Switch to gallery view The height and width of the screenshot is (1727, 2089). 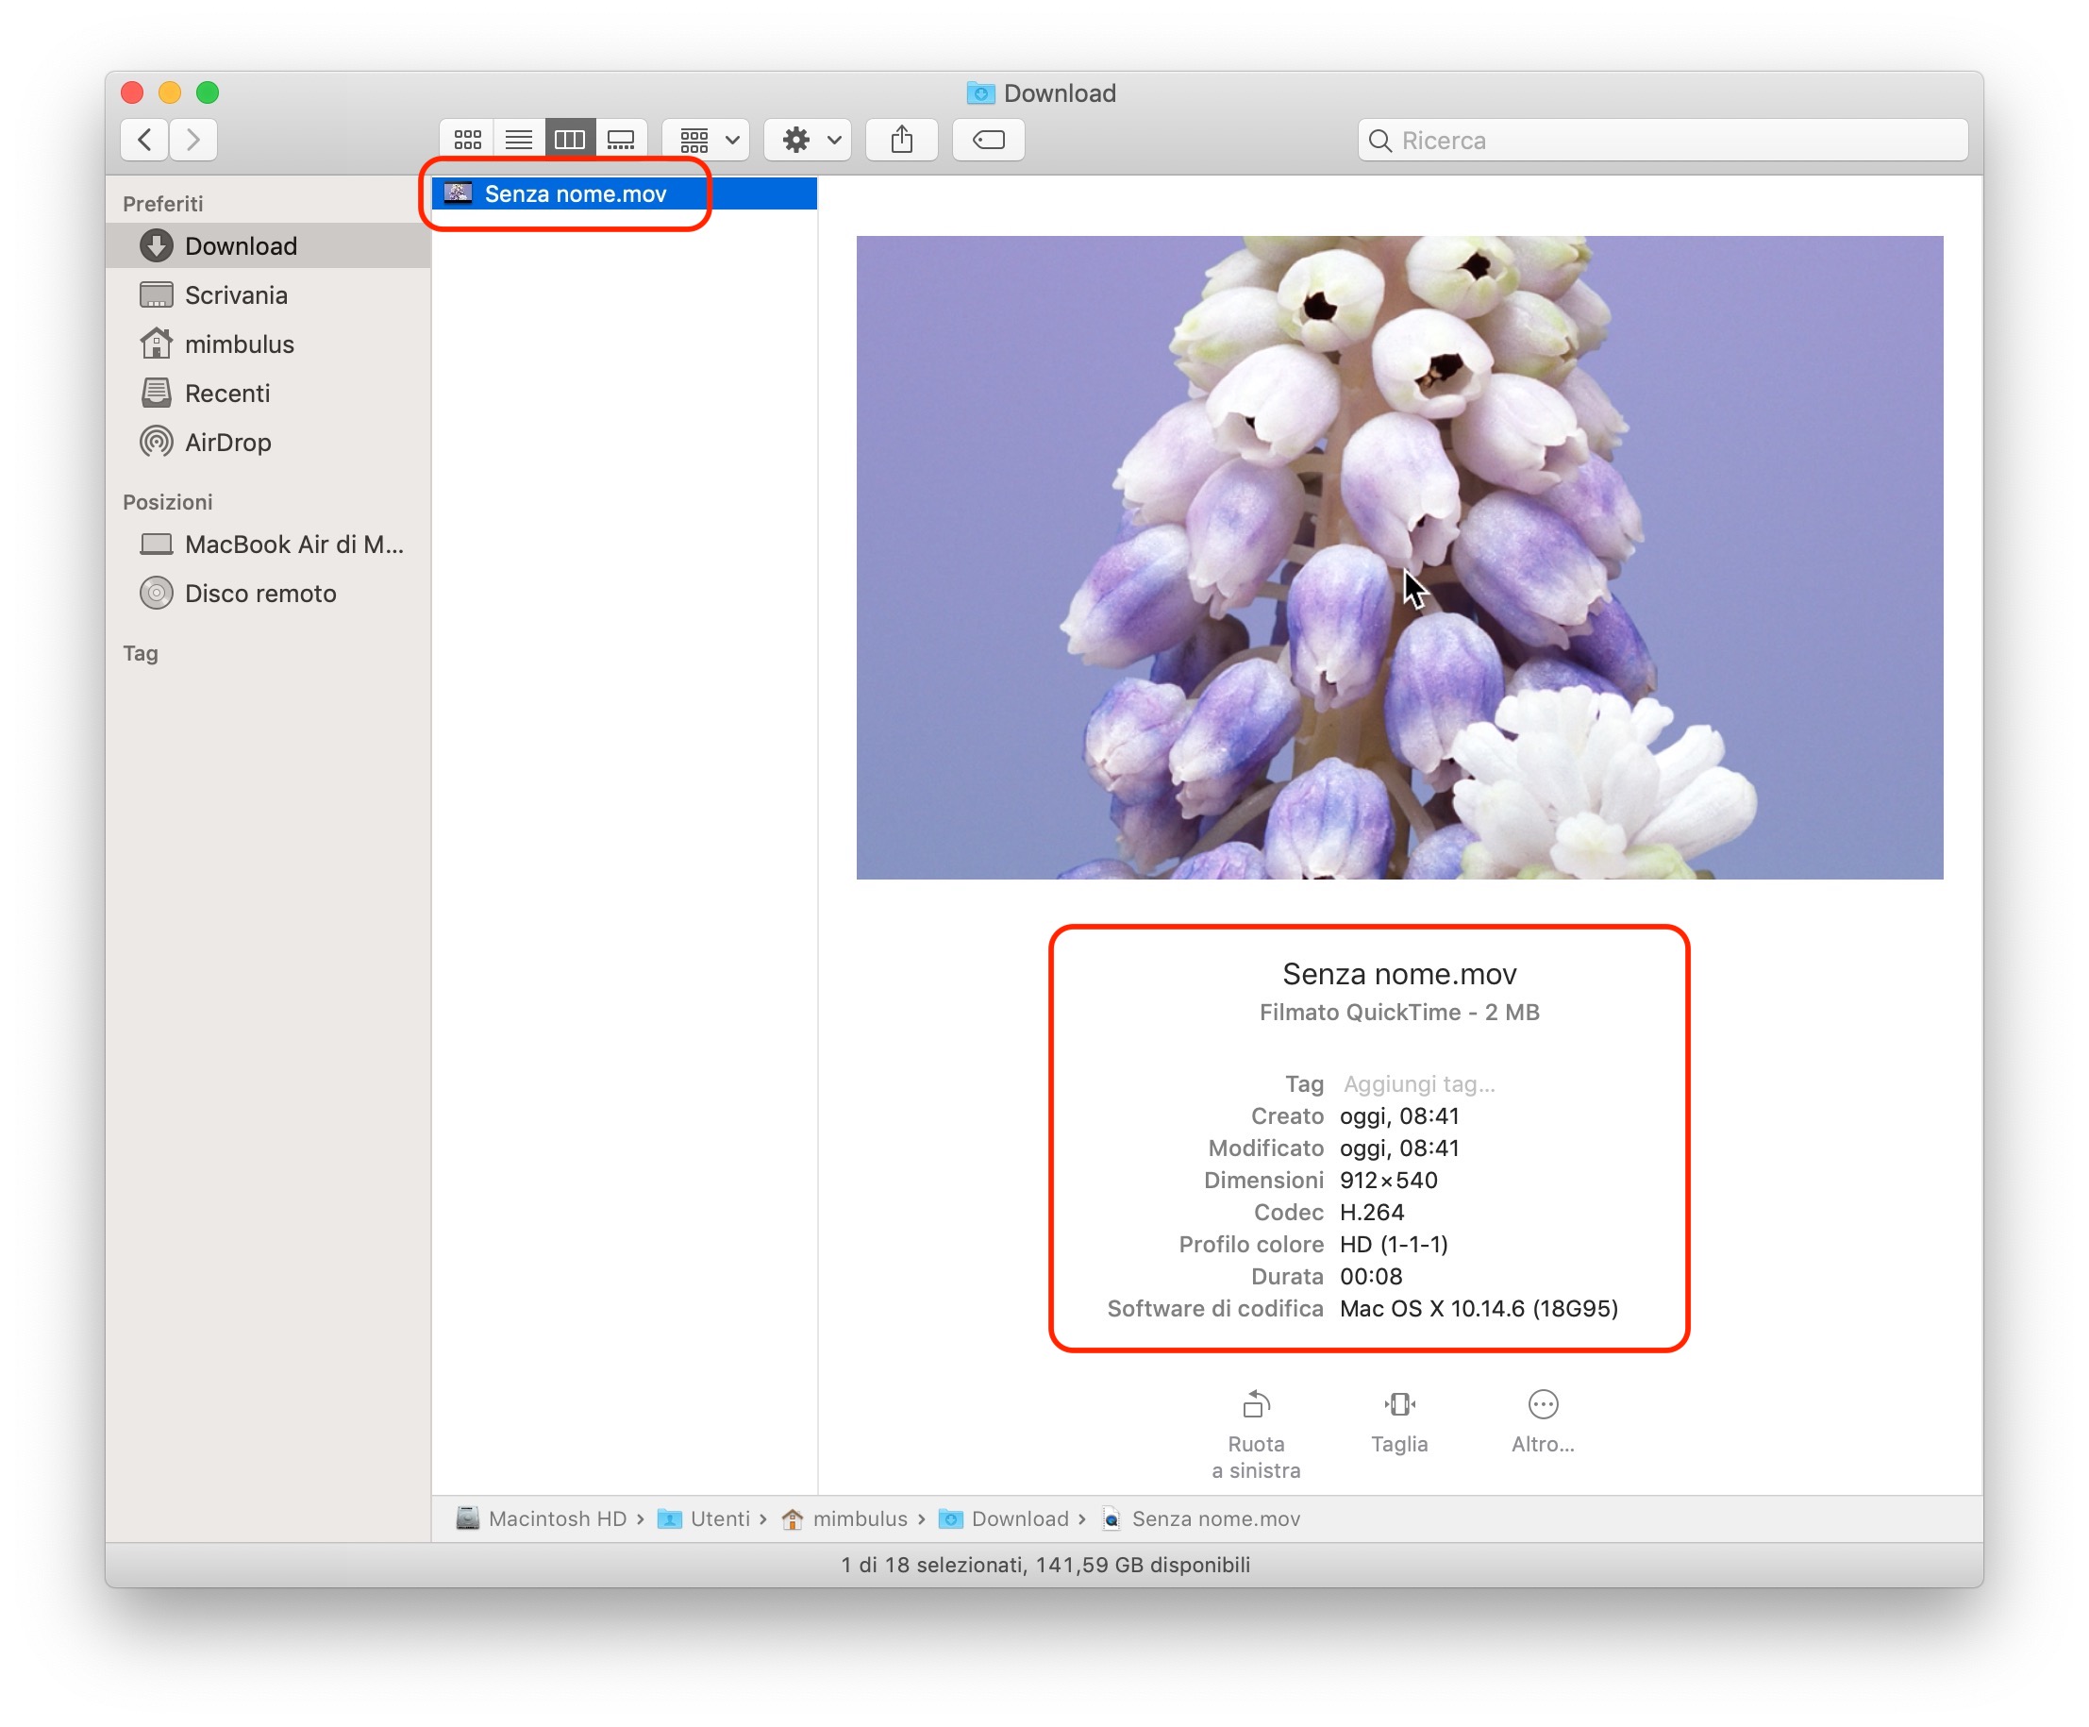pos(622,140)
